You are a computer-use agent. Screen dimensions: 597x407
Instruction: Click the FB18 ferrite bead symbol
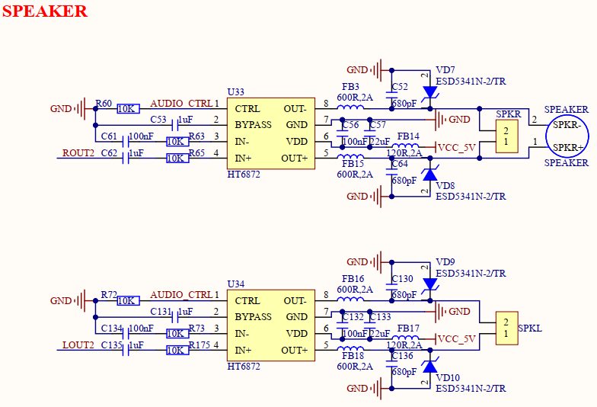[351, 349]
